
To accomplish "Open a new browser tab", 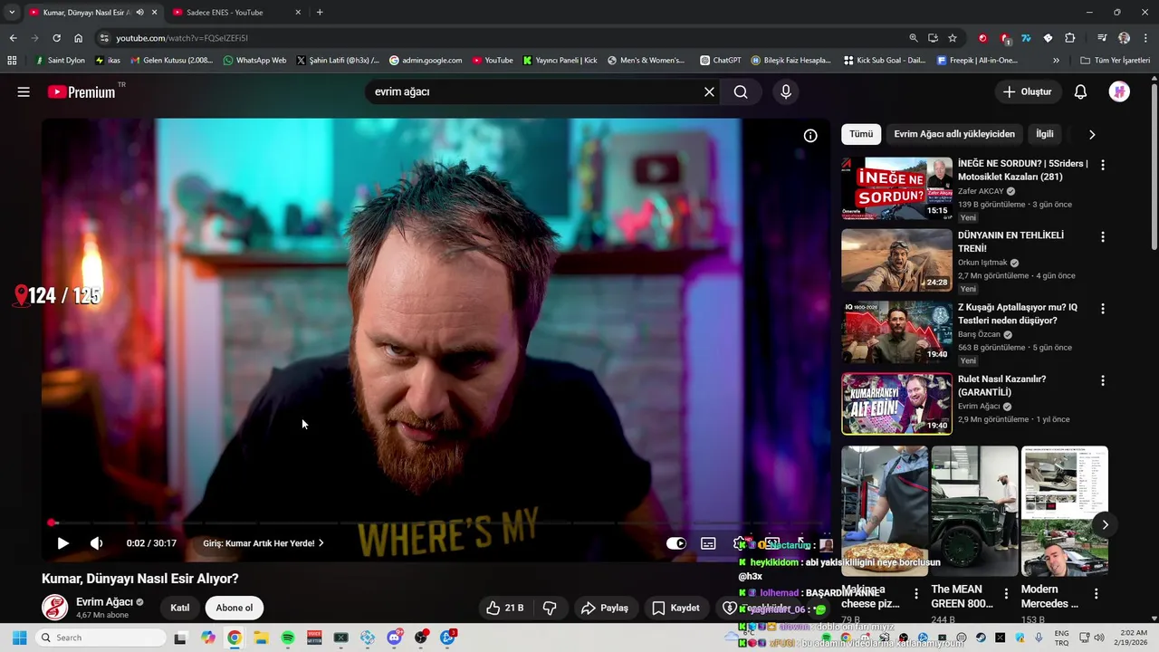I will [320, 13].
